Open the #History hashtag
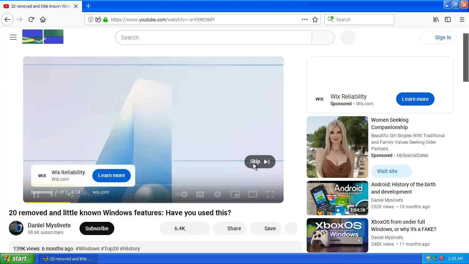This screenshot has width=469, height=264. coord(130,249)
